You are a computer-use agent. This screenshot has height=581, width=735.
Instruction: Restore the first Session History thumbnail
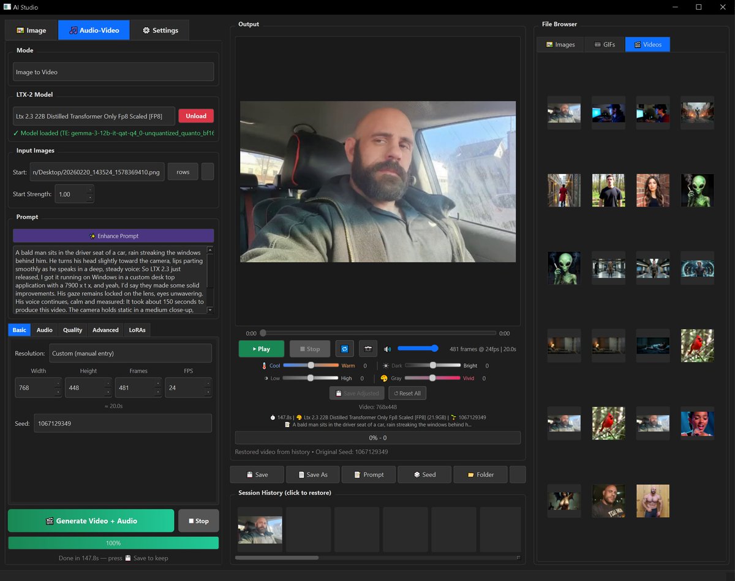[x=260, y=530]
